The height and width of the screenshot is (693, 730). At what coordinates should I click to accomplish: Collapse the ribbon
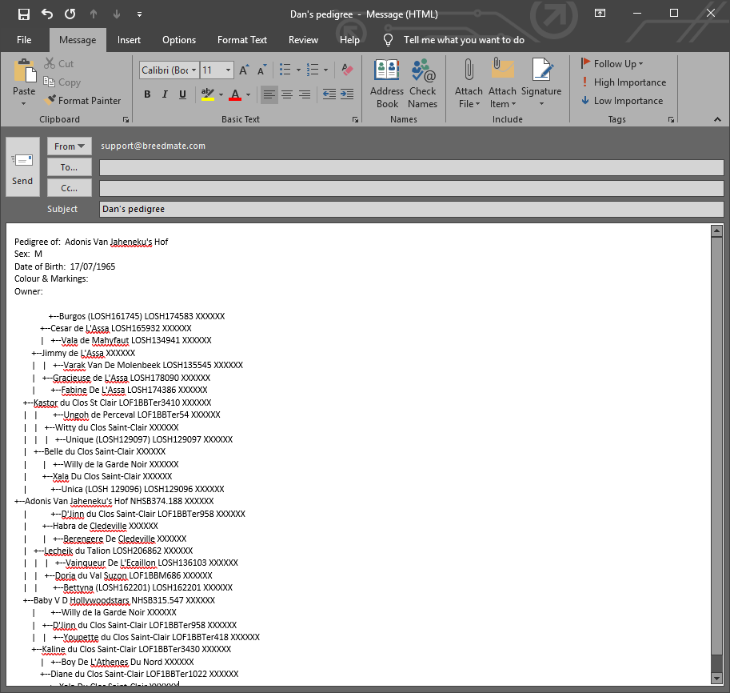717,120
